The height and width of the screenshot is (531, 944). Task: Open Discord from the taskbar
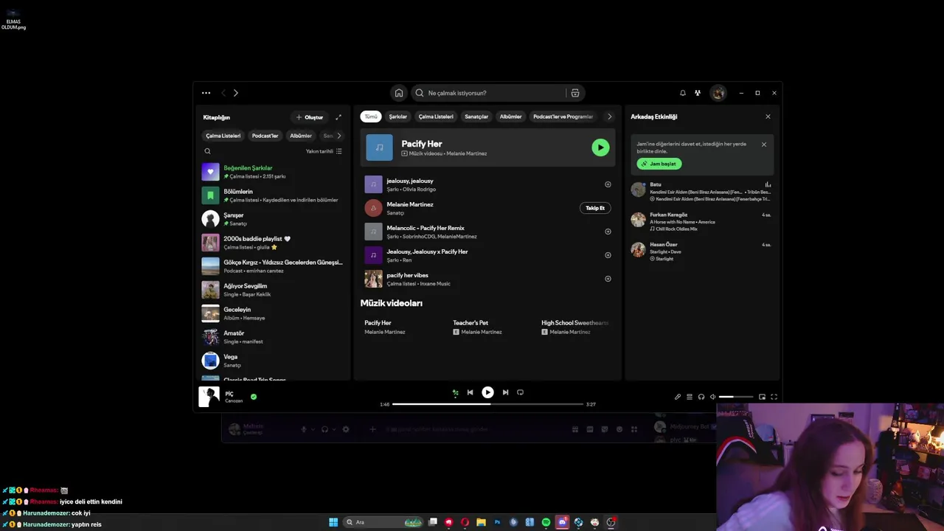tap(562, 522)
